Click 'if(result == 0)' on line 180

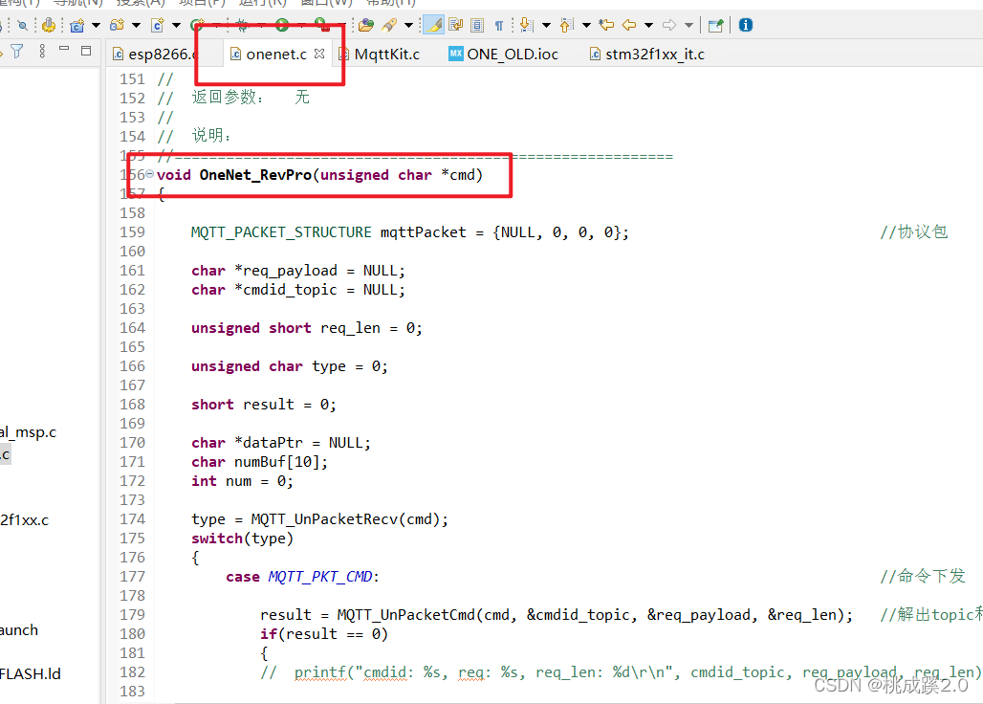[324, 634]
